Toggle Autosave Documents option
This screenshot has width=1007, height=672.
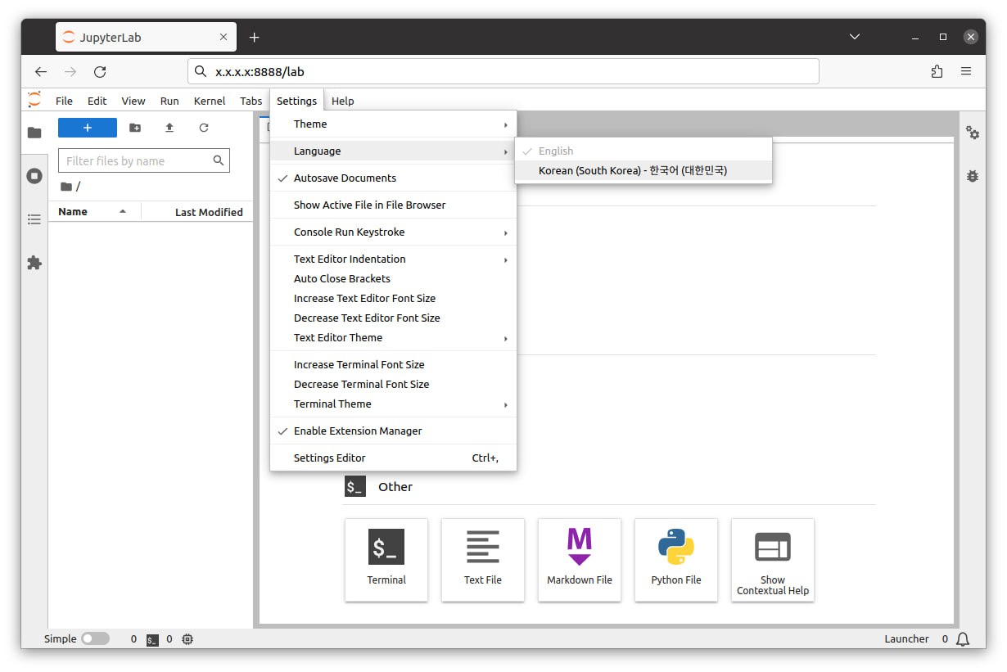pyautogui.click(x=393, y=178)
